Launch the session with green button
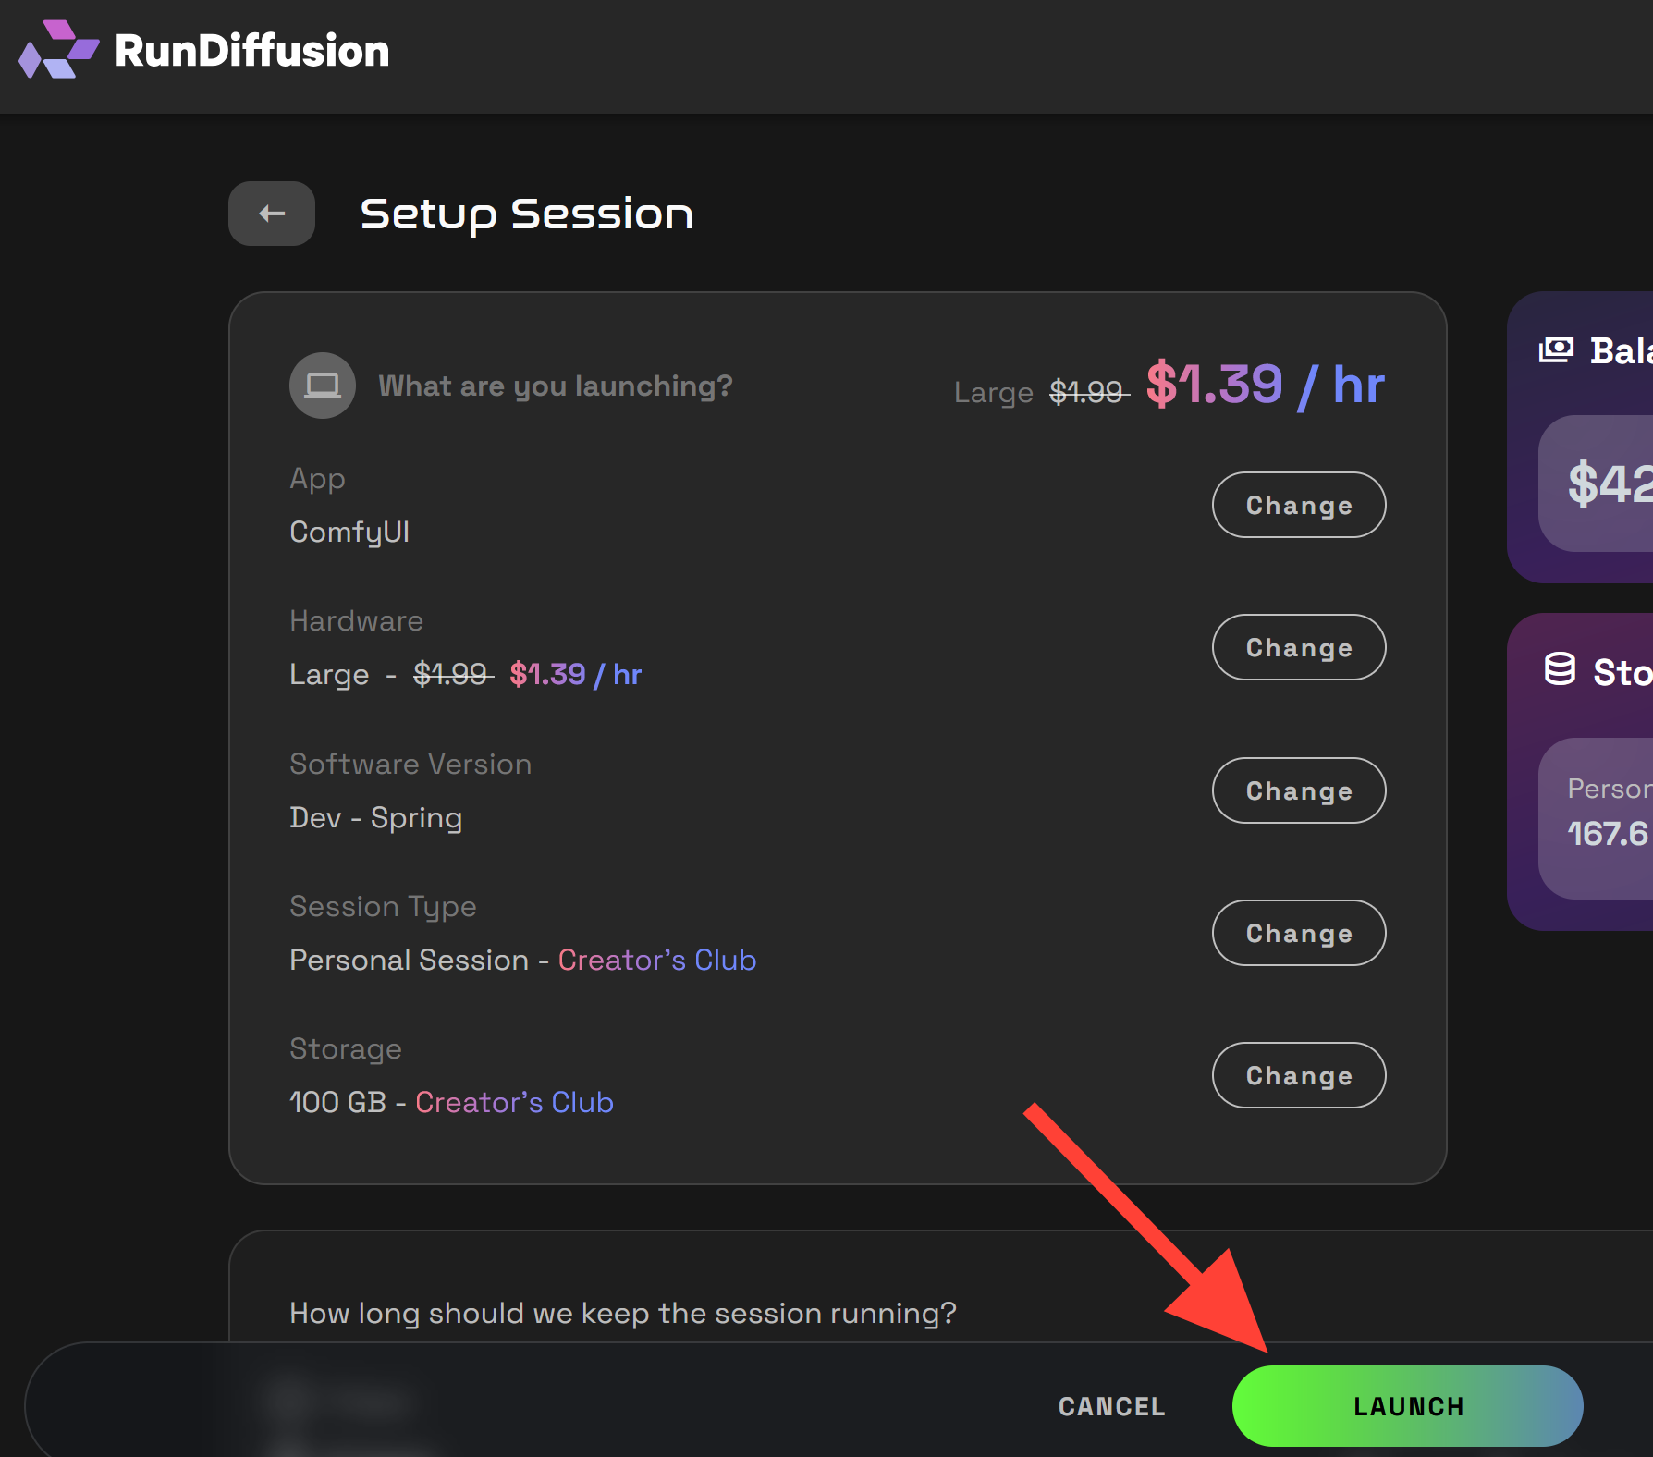1653x1457 pixels. point(1408,1406)
